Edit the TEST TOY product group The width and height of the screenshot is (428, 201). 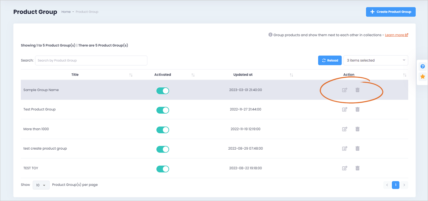(x=344, y=168)
